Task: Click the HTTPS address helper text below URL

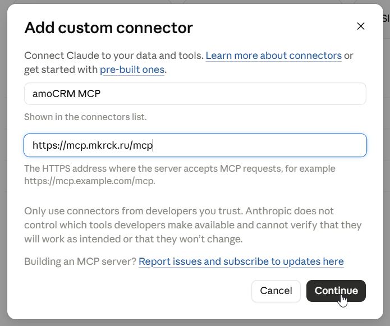Action: pyautogui.click(x=180, y=175)
